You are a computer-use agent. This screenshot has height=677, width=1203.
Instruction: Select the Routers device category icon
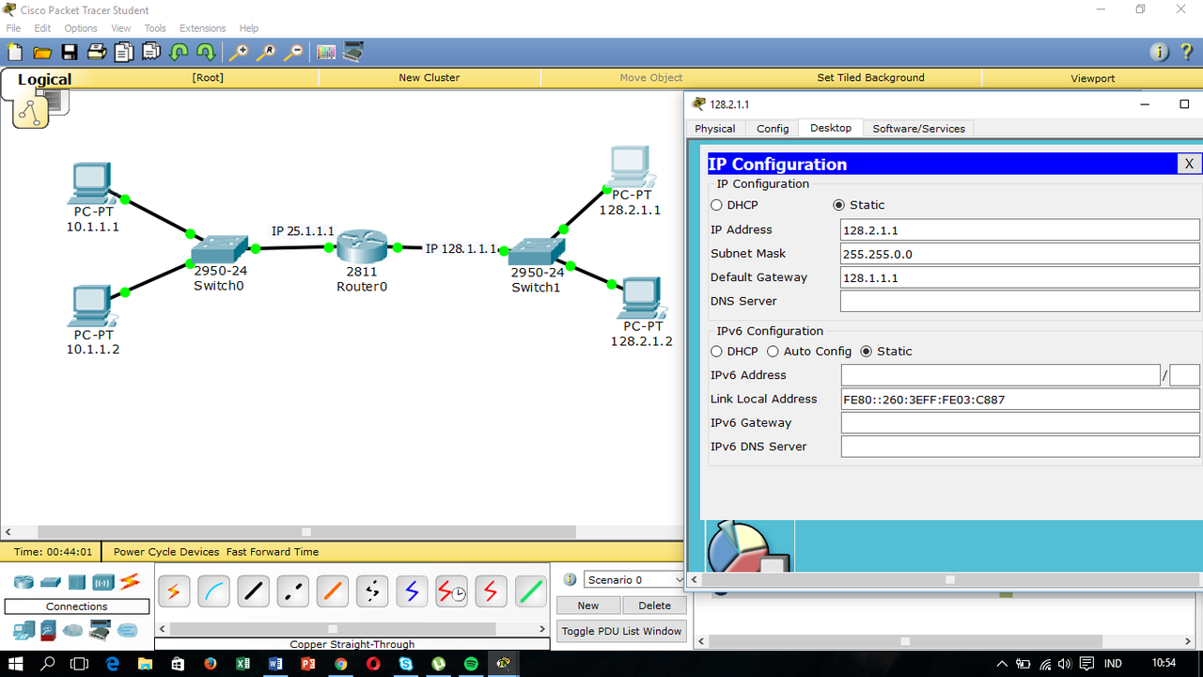pos(23,582)
